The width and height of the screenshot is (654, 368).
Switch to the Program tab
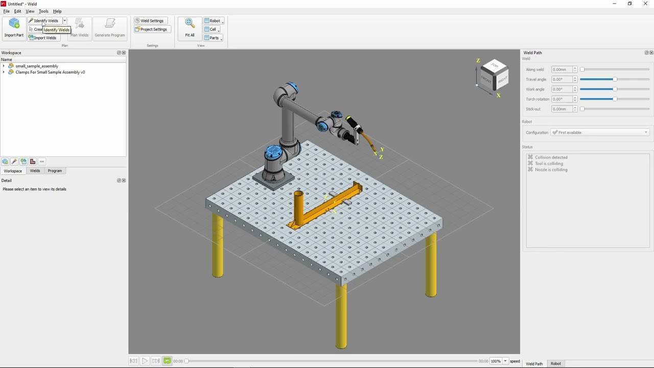(x=55, y=171)
